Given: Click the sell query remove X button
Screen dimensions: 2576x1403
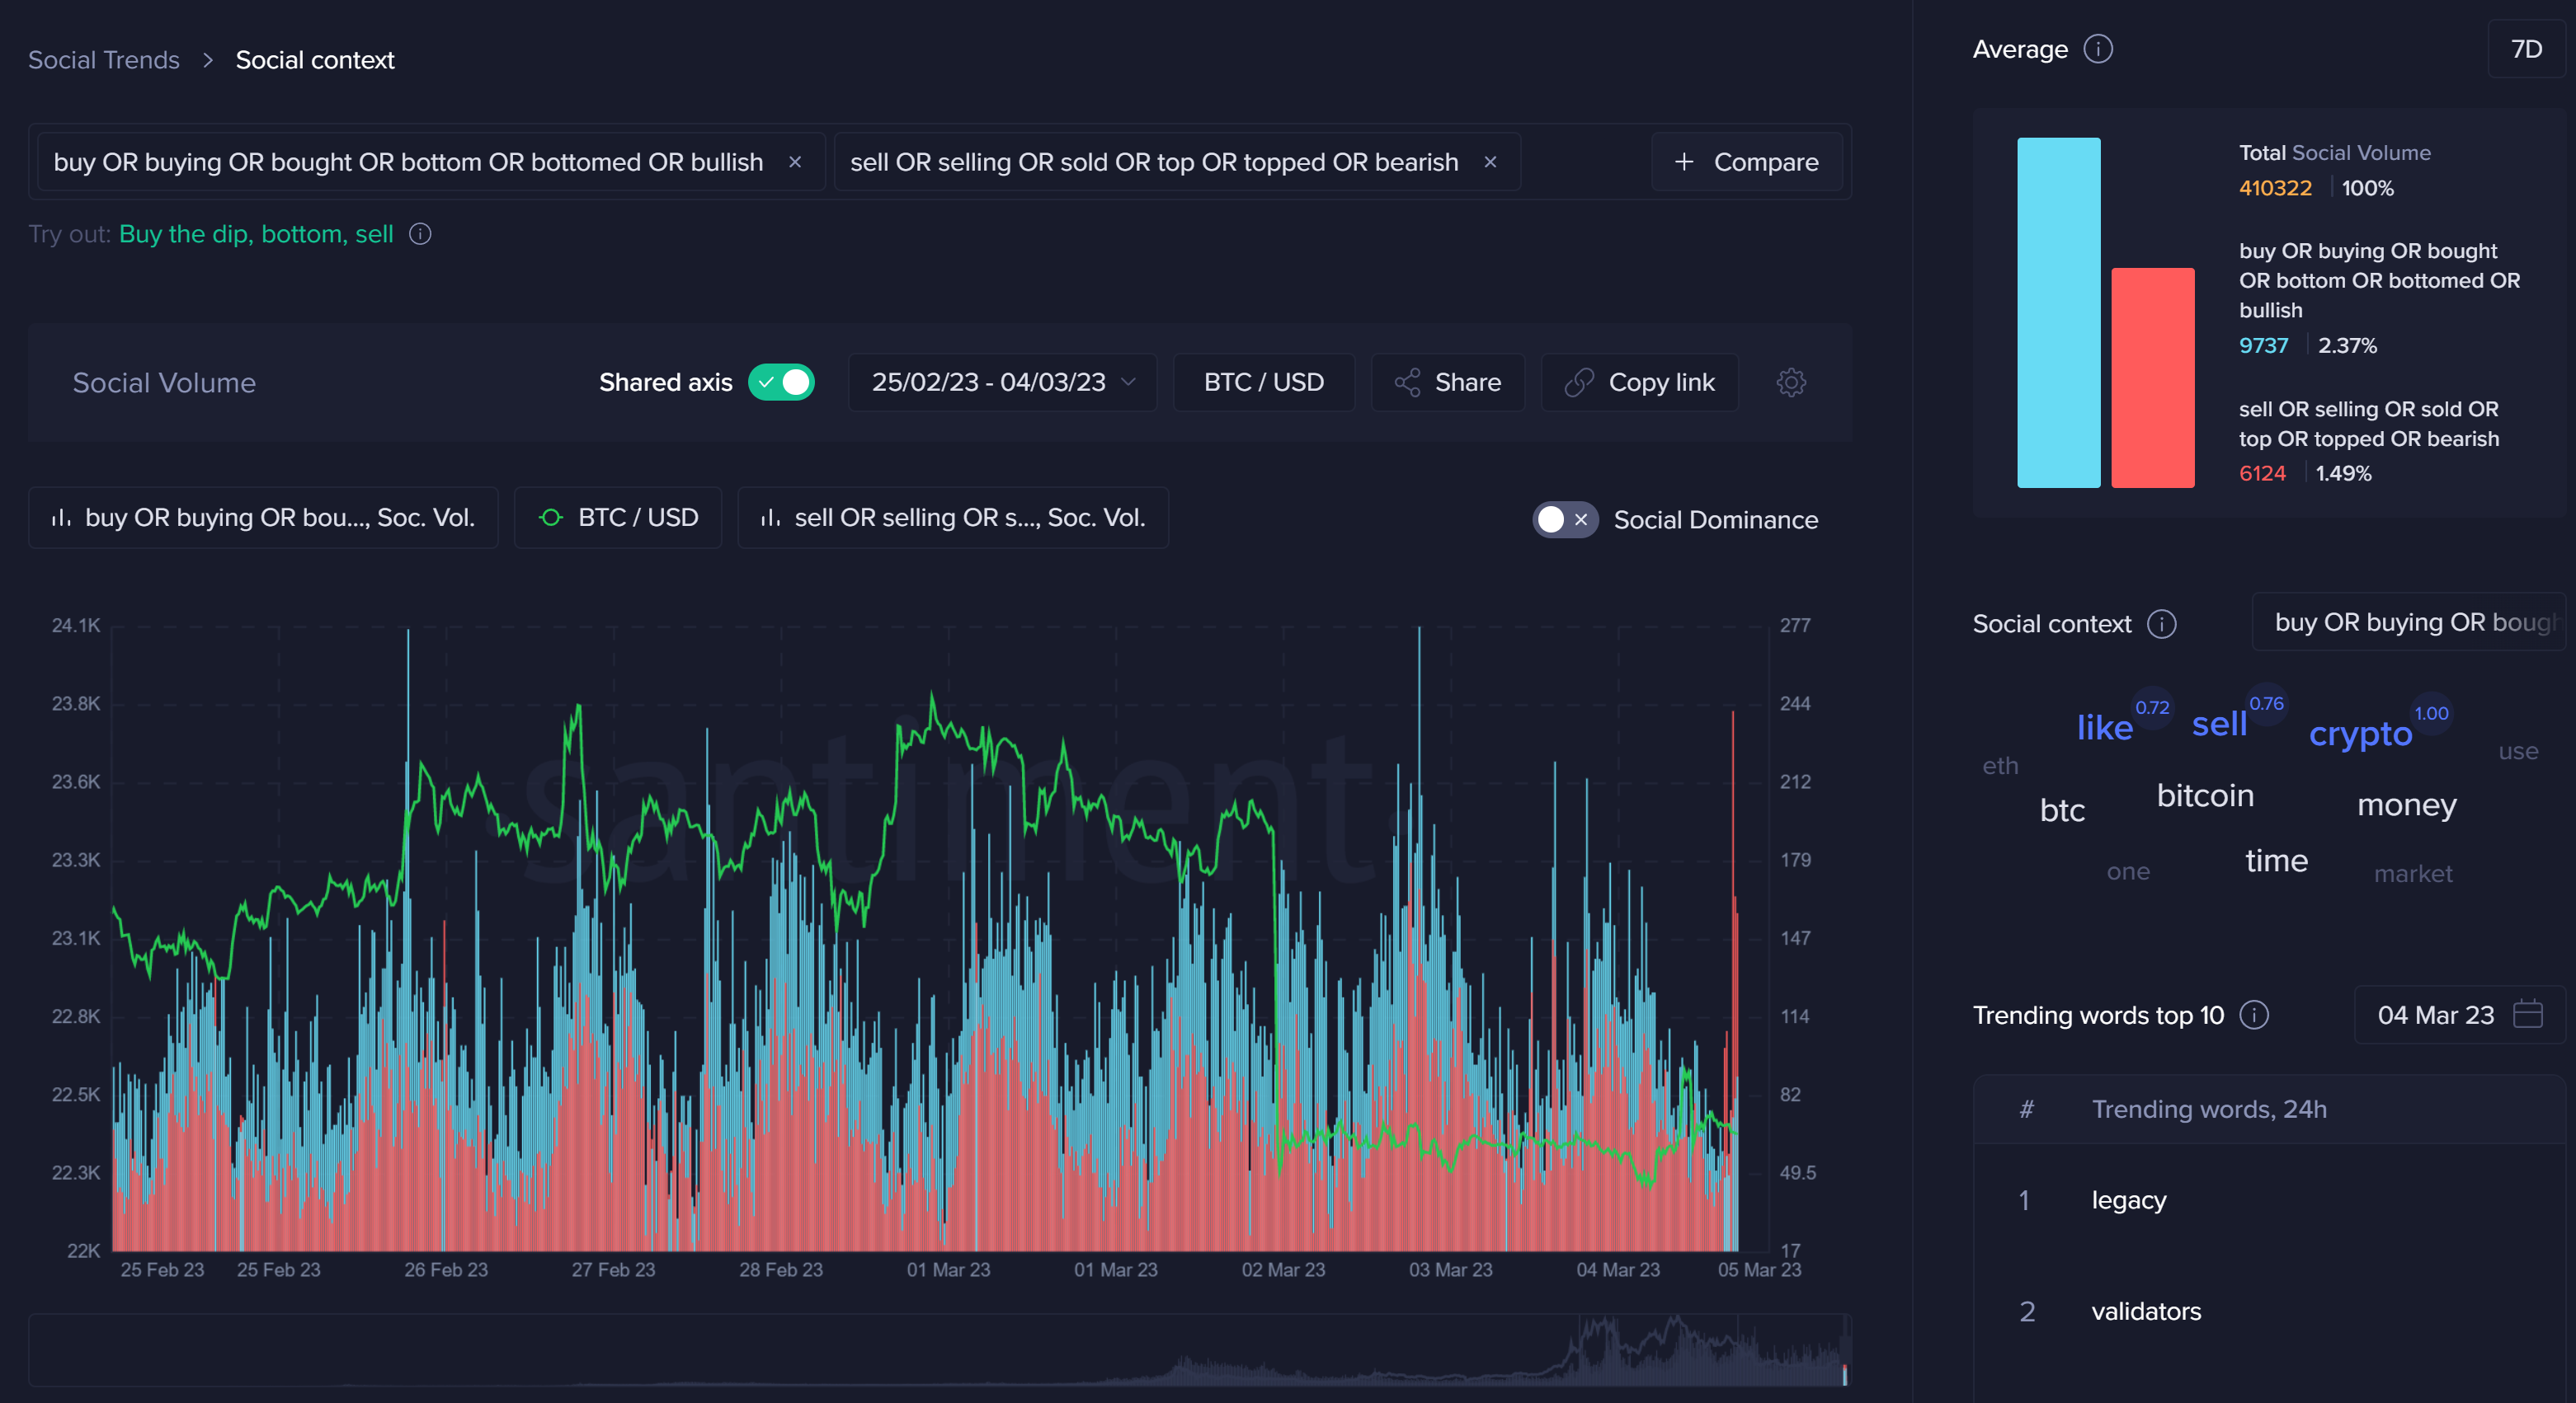Looking at the screenshot, I should point(1491,161).
